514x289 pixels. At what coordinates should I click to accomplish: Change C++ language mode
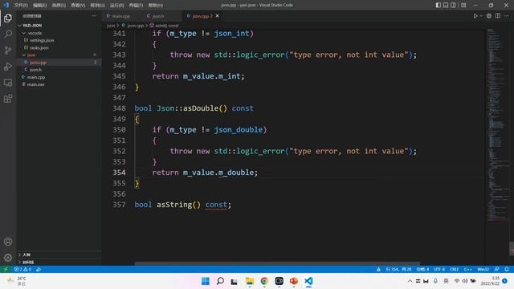[x=467, y=269]
